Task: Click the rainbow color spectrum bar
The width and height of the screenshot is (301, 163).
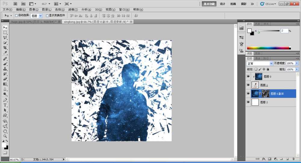Action: tap(268, 48)
